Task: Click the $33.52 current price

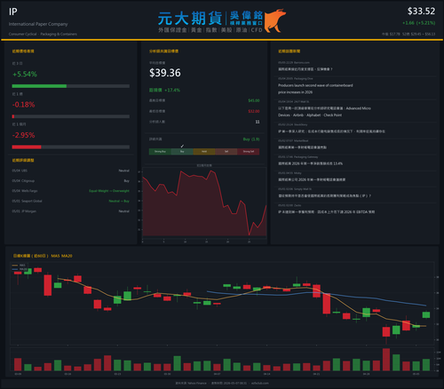Action: [421, 12]
